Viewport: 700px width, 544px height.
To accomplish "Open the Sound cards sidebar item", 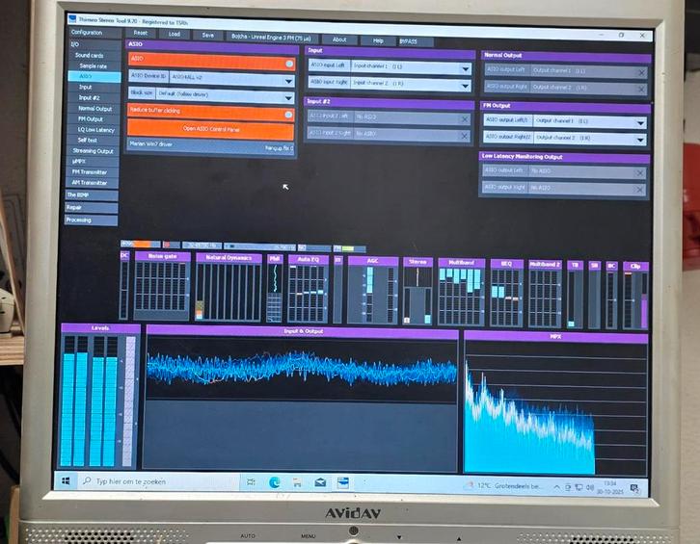I will click(x=90, y=56).
